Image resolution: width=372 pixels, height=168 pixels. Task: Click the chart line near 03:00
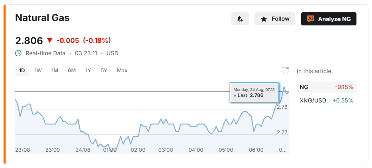pyautogui.click(x=166, y=119)
